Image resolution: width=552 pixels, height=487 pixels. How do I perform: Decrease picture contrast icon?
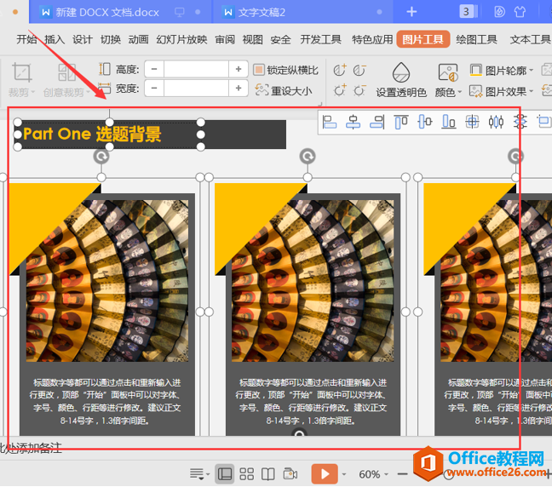(x=359, y=70)
